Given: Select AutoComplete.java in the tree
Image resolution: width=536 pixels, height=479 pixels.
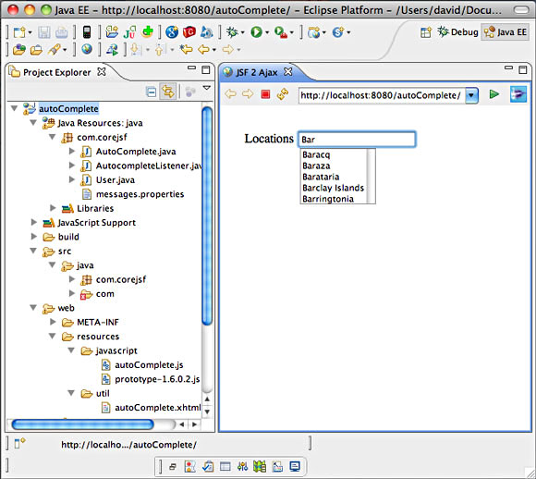Looking at the screenshot, I should pos(136,152).
